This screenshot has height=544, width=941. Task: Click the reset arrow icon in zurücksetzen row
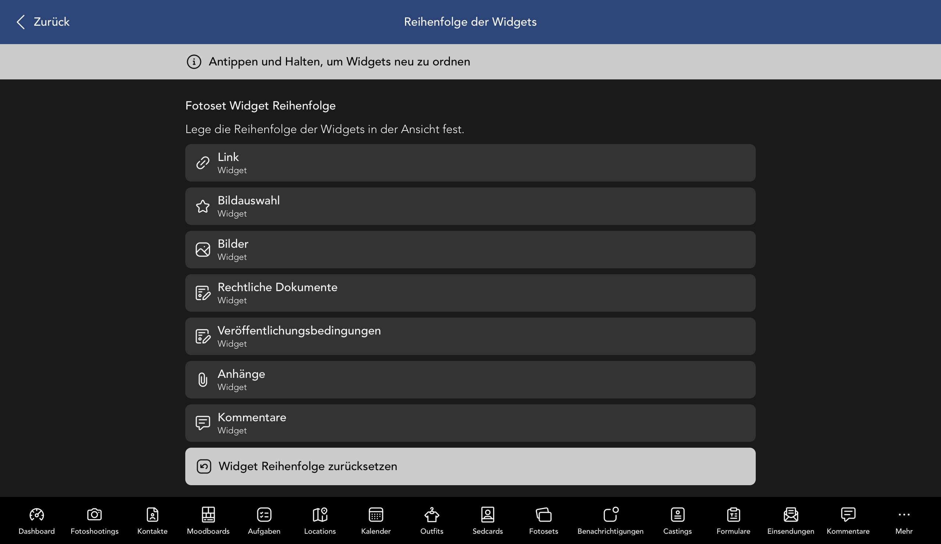click(204, 466)
